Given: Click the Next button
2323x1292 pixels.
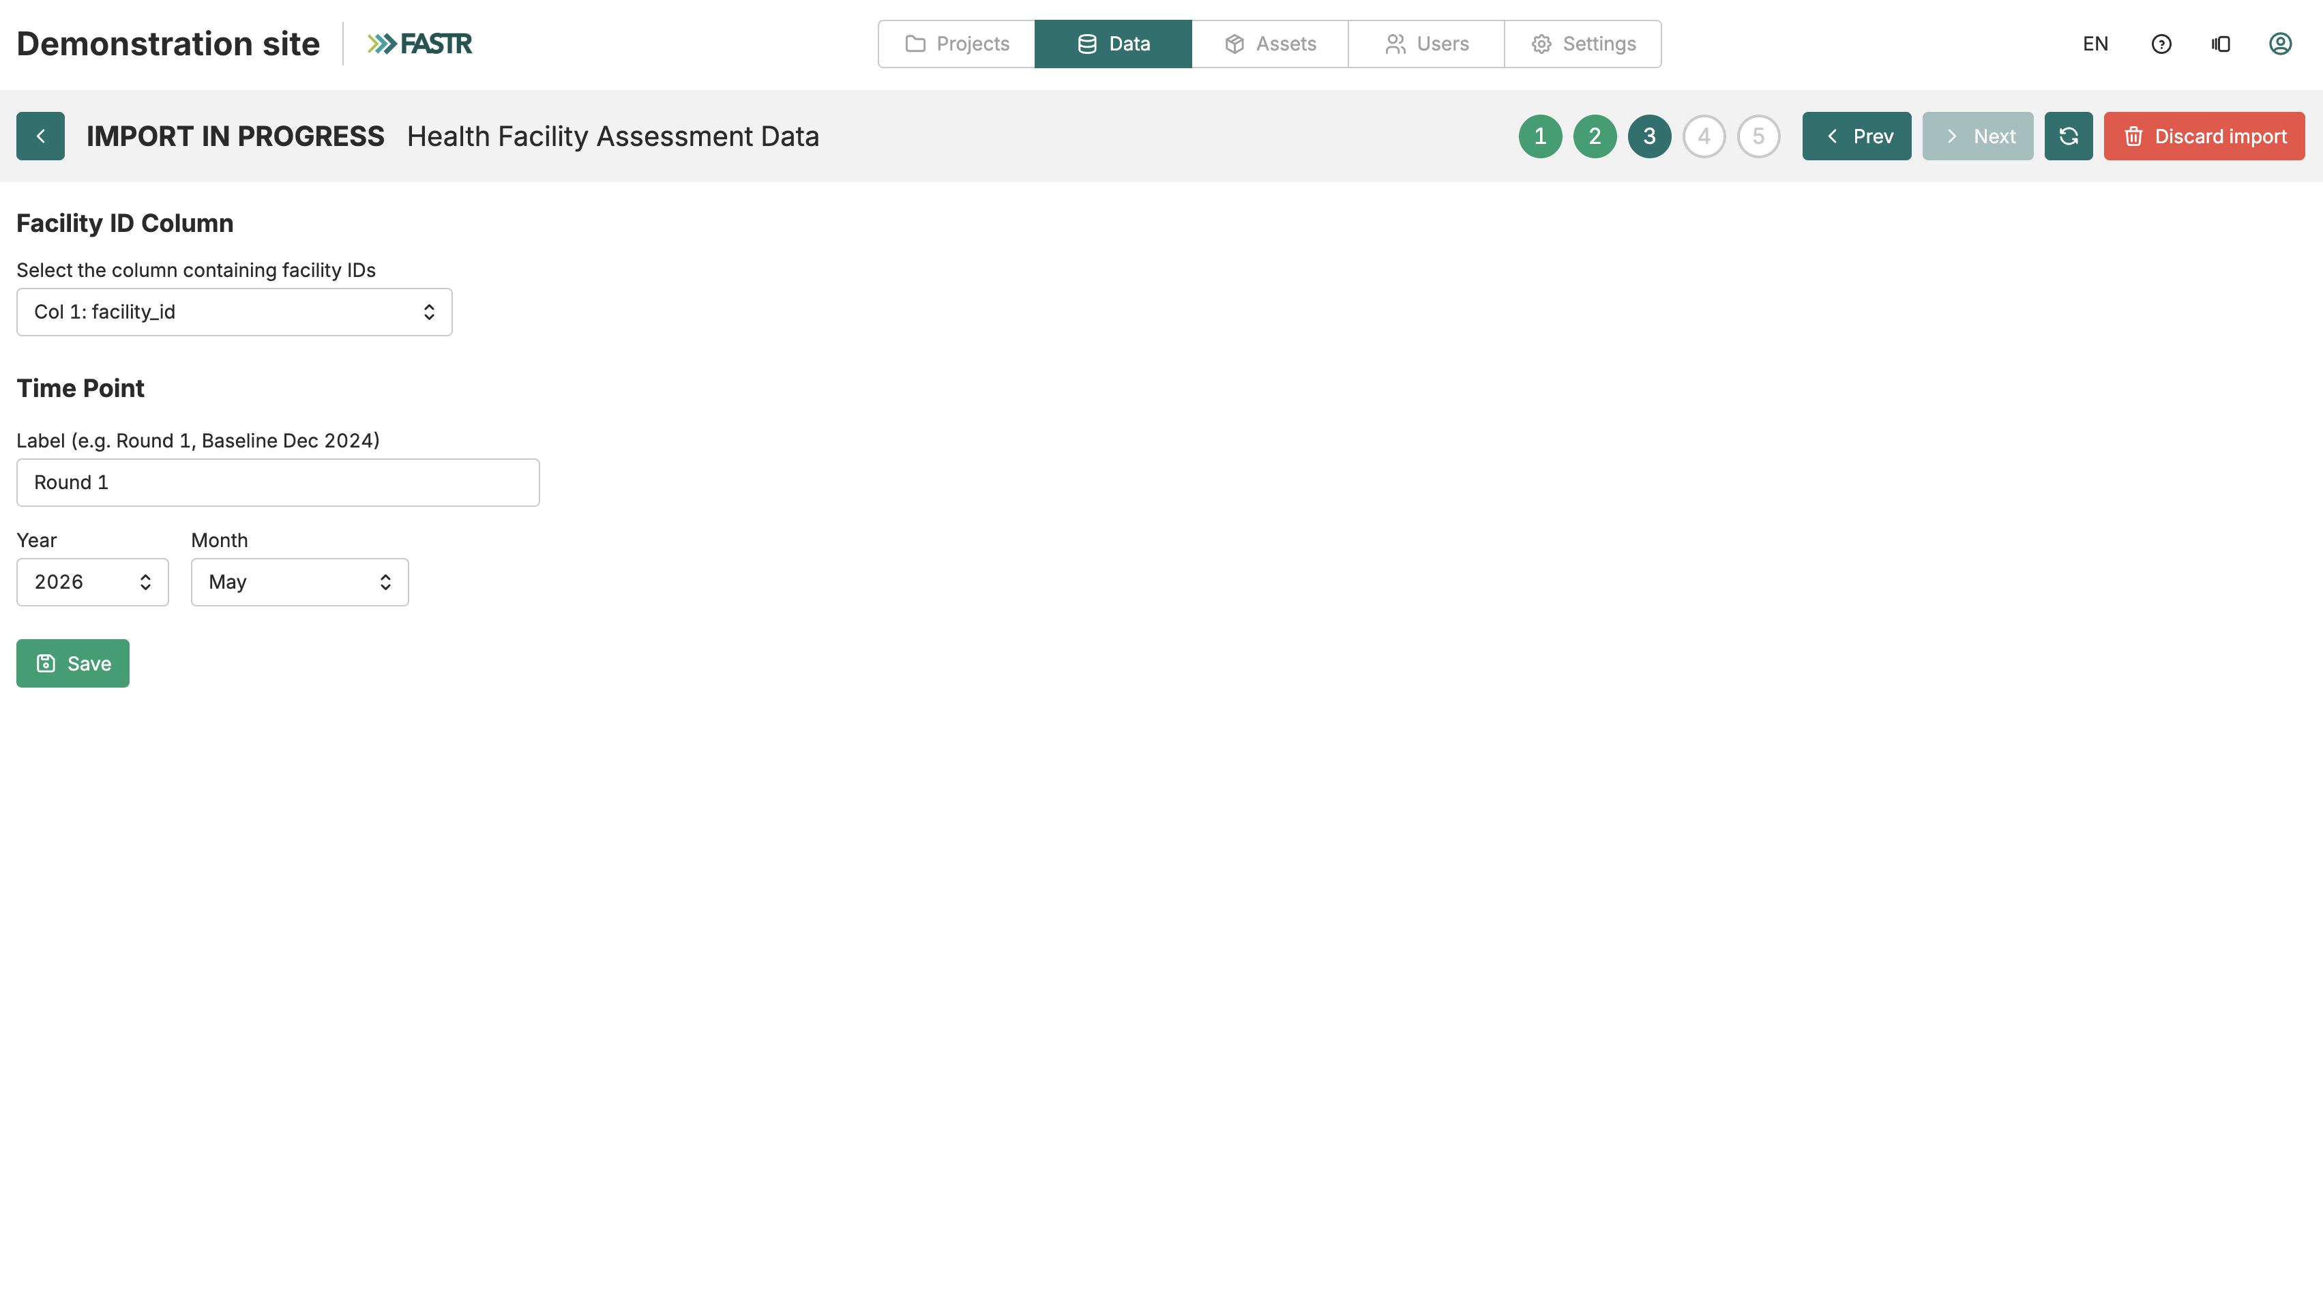Looking at the screenshot, I should pyautogui.click(x=1978, y=136).
